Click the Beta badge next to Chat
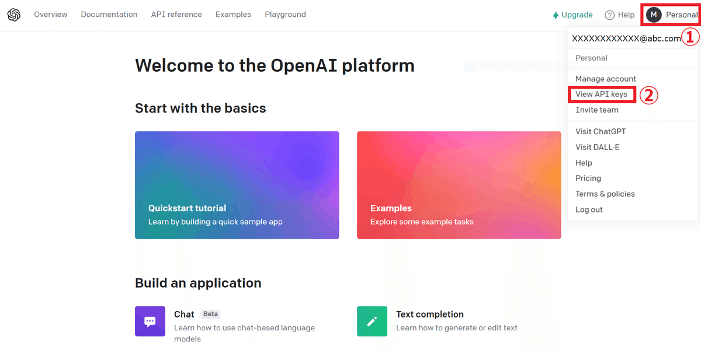This screenshot has height=349, width=701. [x=210, y=314]
